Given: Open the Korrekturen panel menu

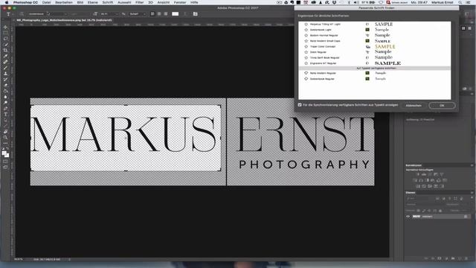Looking at the screenshot, I should point(472,165).
